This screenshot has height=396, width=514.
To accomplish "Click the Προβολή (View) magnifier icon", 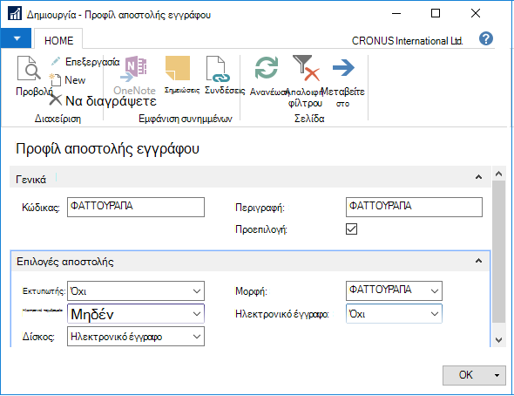I will (x=29, y=68).
